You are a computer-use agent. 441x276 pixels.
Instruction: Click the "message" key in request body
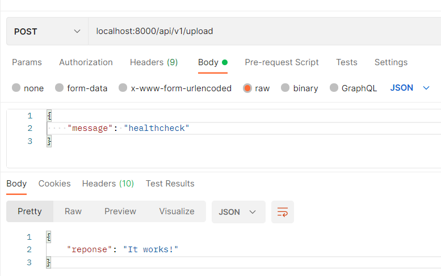[x=90, y=128]
